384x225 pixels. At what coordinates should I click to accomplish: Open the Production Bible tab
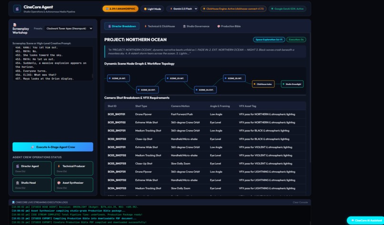pos(229,26)
